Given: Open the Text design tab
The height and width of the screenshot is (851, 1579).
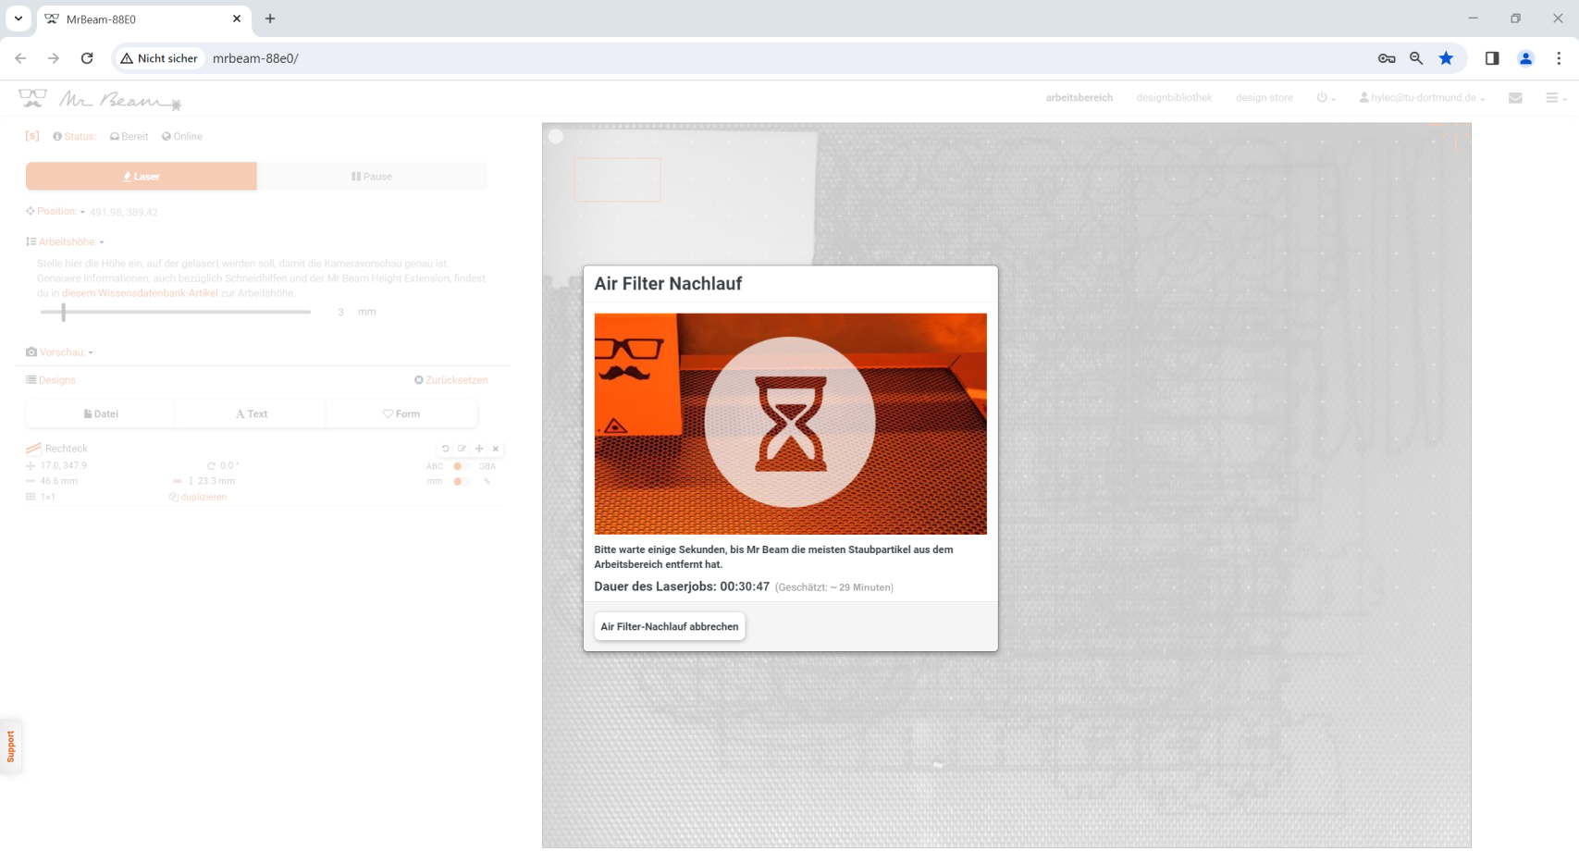Looking at the screenshot, I should 251,413.
